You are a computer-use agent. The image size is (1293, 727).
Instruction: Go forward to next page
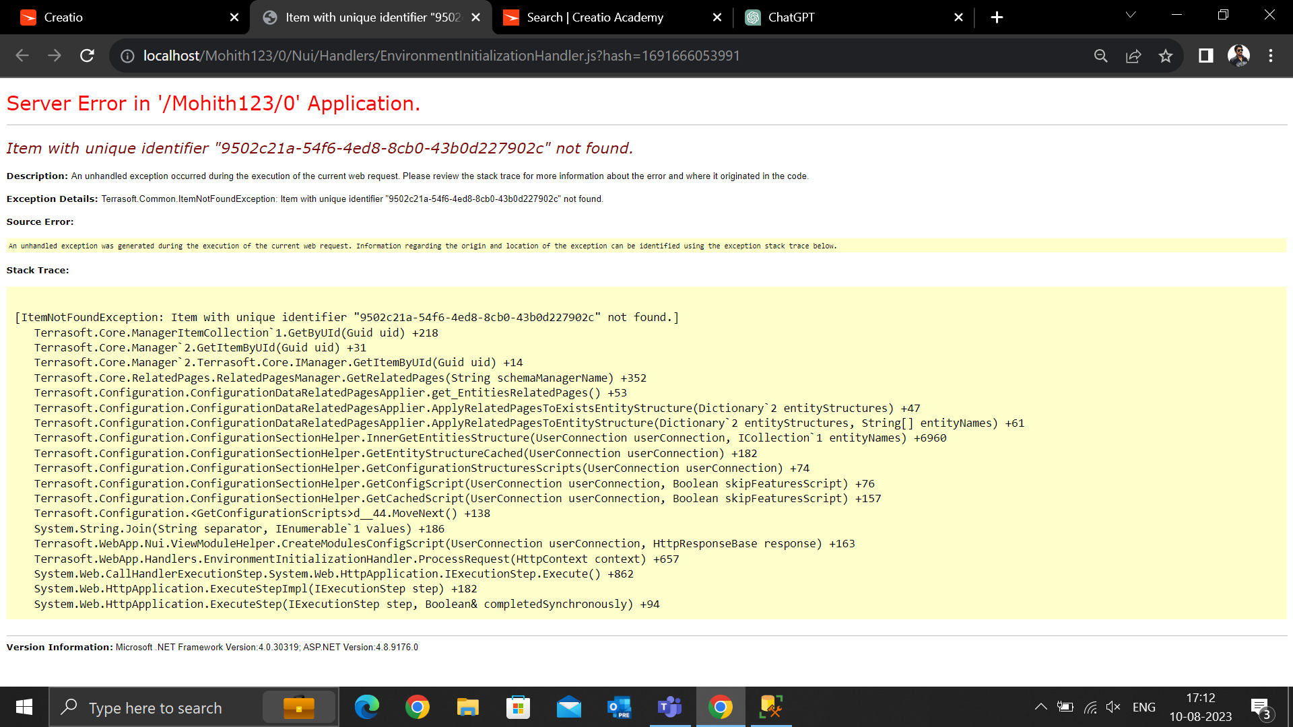[x=55, y=56]
